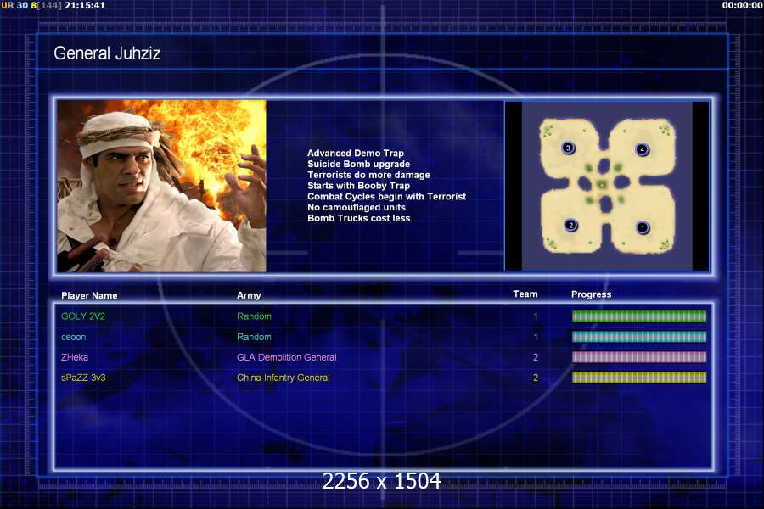Click Starts with Booby Trap line
Image resolution: width=764 pixels, height=509 pixels.
coord(358,186)
